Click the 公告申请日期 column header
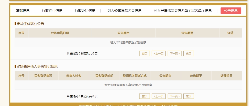This screenshot has height=106, width=249. coord(60,33)
